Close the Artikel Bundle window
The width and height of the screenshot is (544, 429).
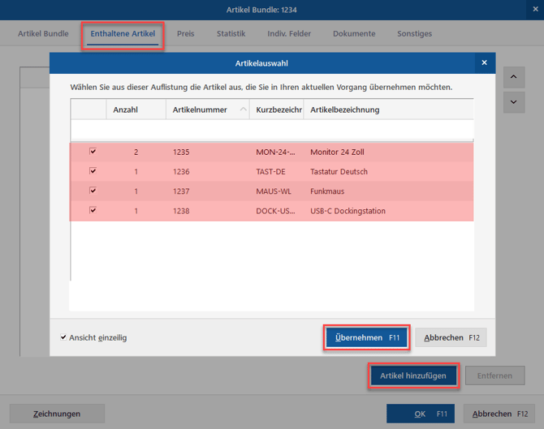coord(535,10)
